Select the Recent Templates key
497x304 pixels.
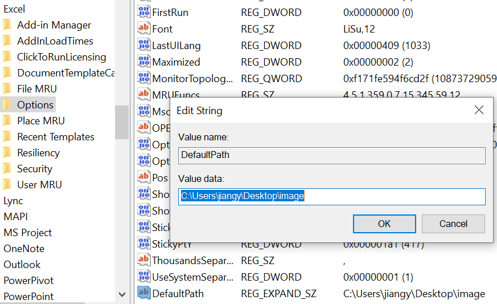coord(56,136)
